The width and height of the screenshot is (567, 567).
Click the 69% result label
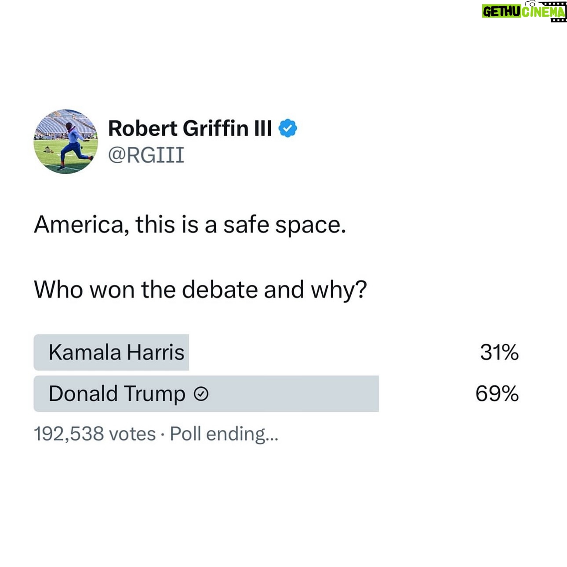click(x=497, y=393)
